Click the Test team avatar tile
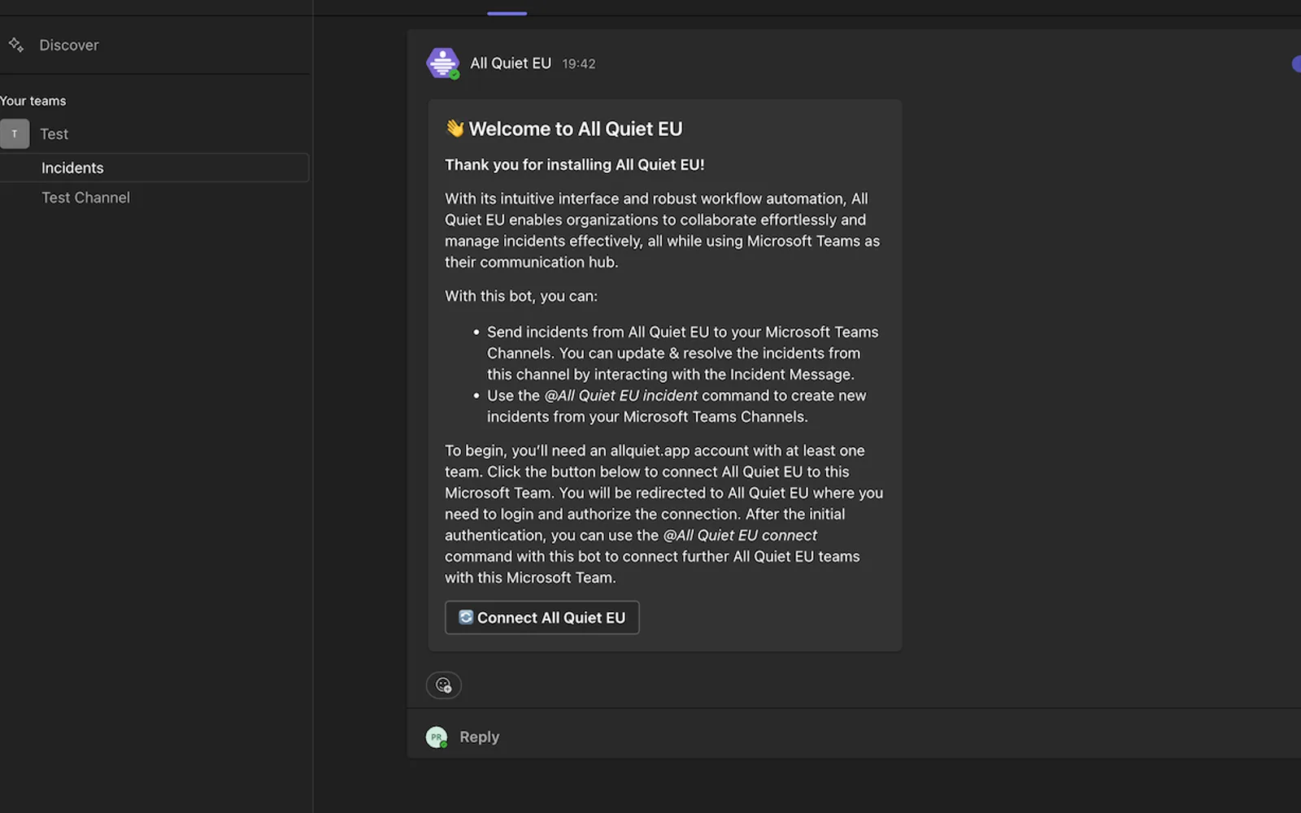 tap(15, 134)
